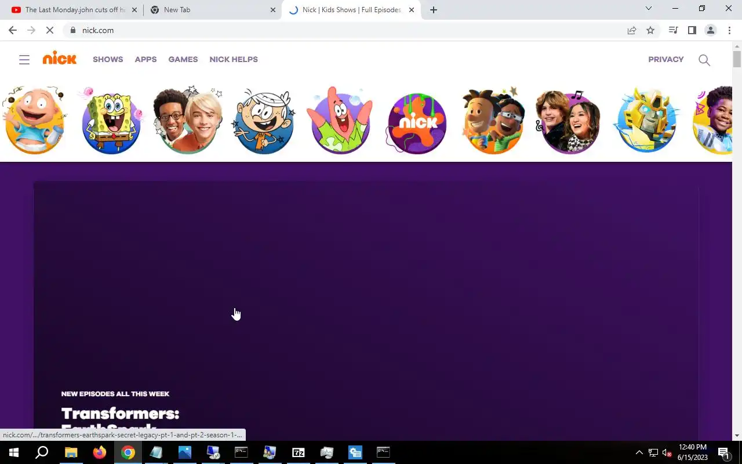Expand the tab search dropdown arrow
This screenshot has height=464, width=742.
[649, 9]
